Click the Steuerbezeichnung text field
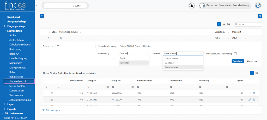 coord(188,46)
